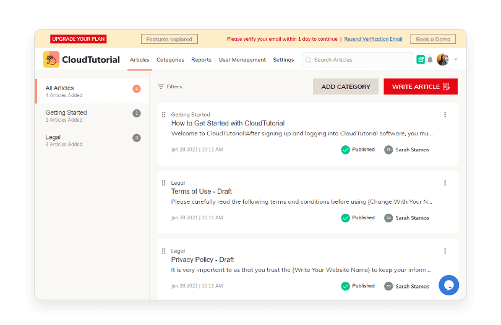Click Published check icon on Privacy Policy

coord(345,286)
